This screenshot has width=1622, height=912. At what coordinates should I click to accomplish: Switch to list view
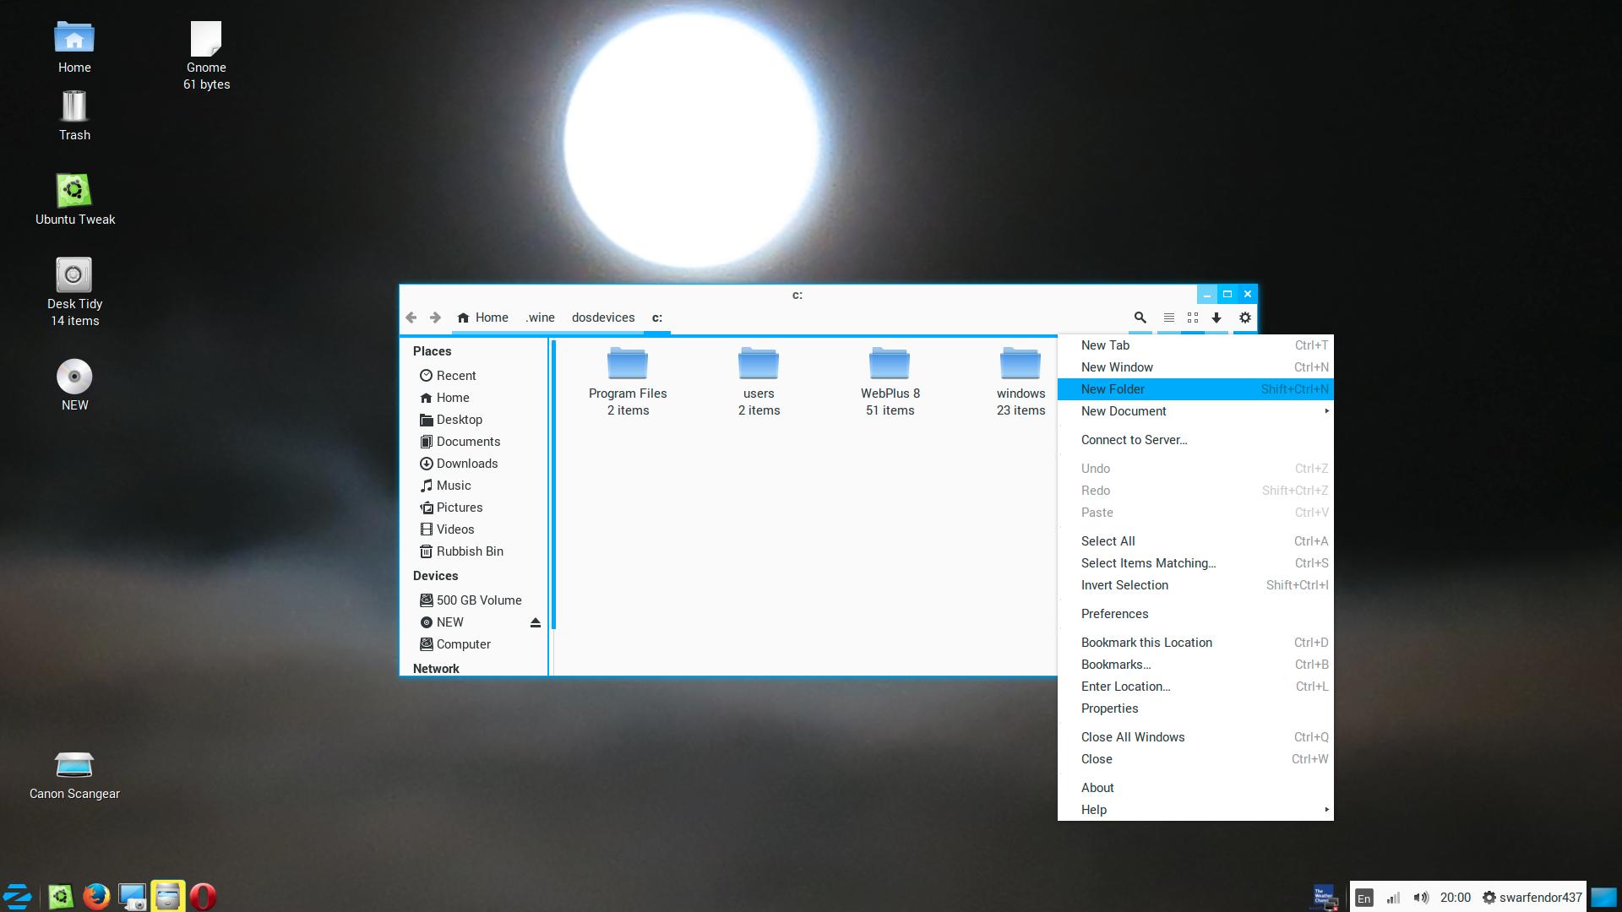click(x=1168, y=318)
